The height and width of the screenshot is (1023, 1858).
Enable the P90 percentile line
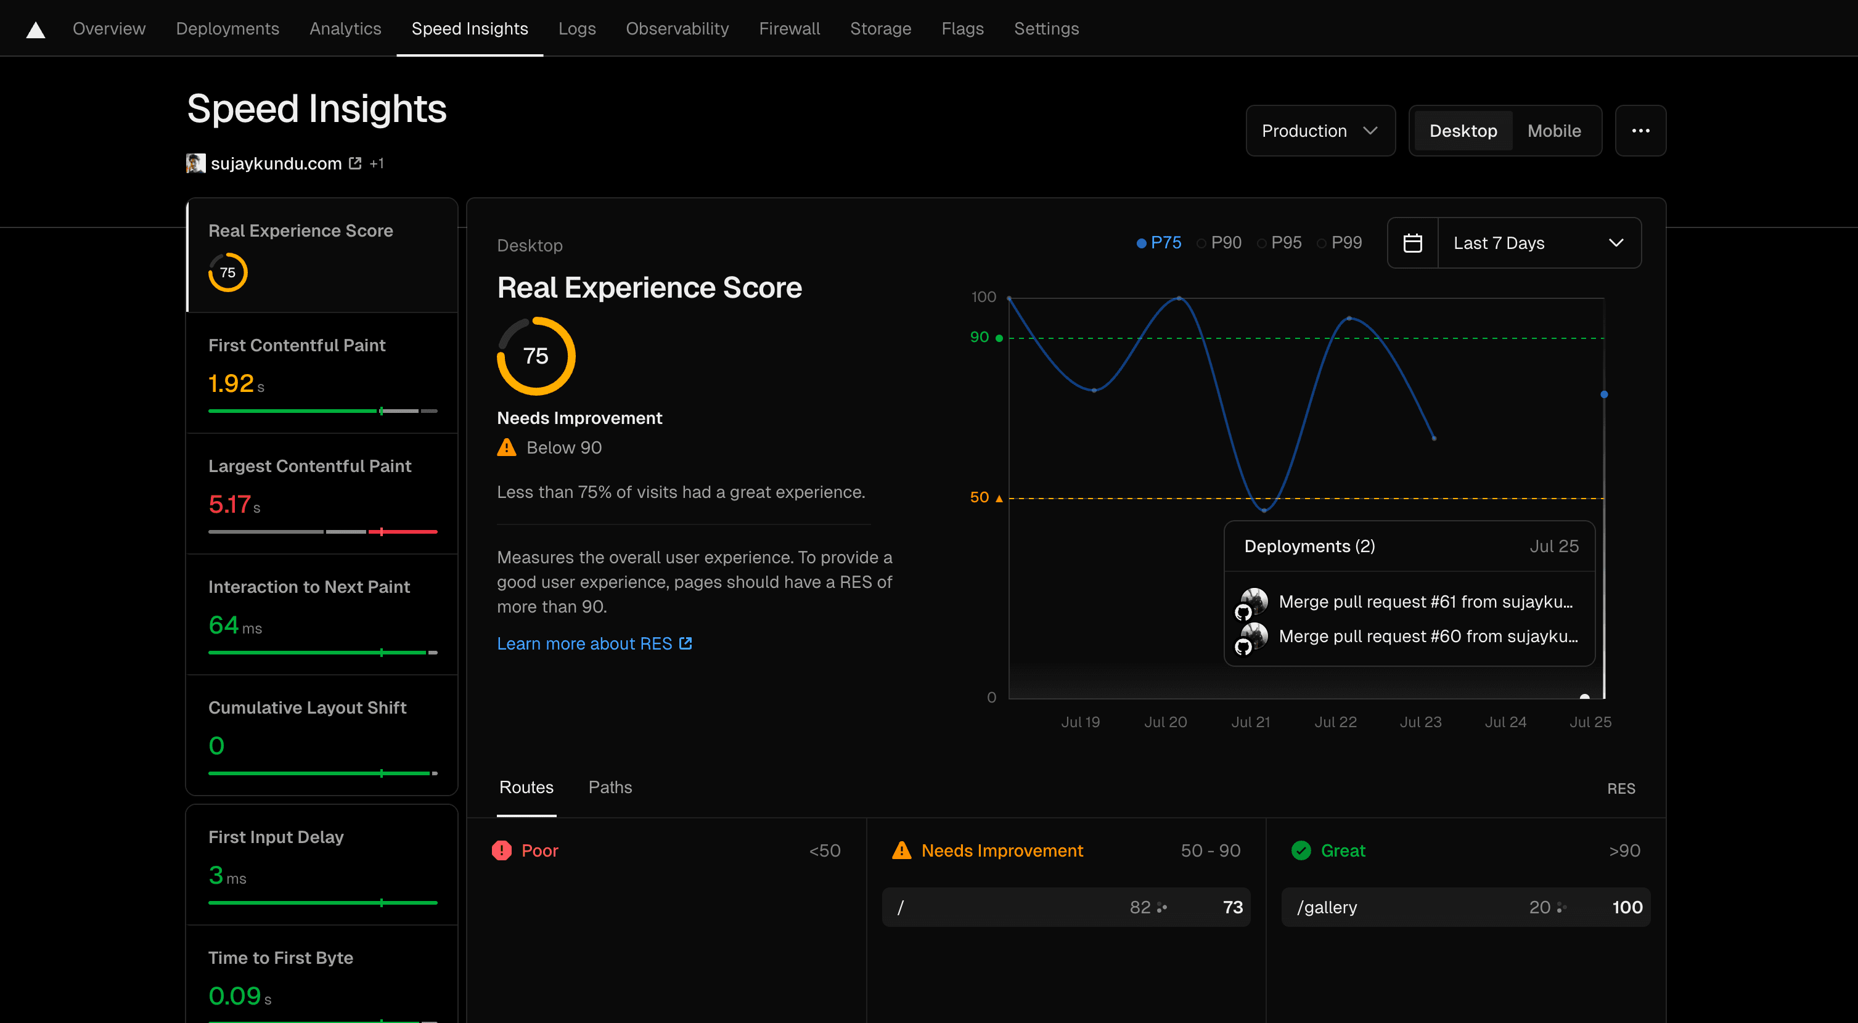[1219, 242]
